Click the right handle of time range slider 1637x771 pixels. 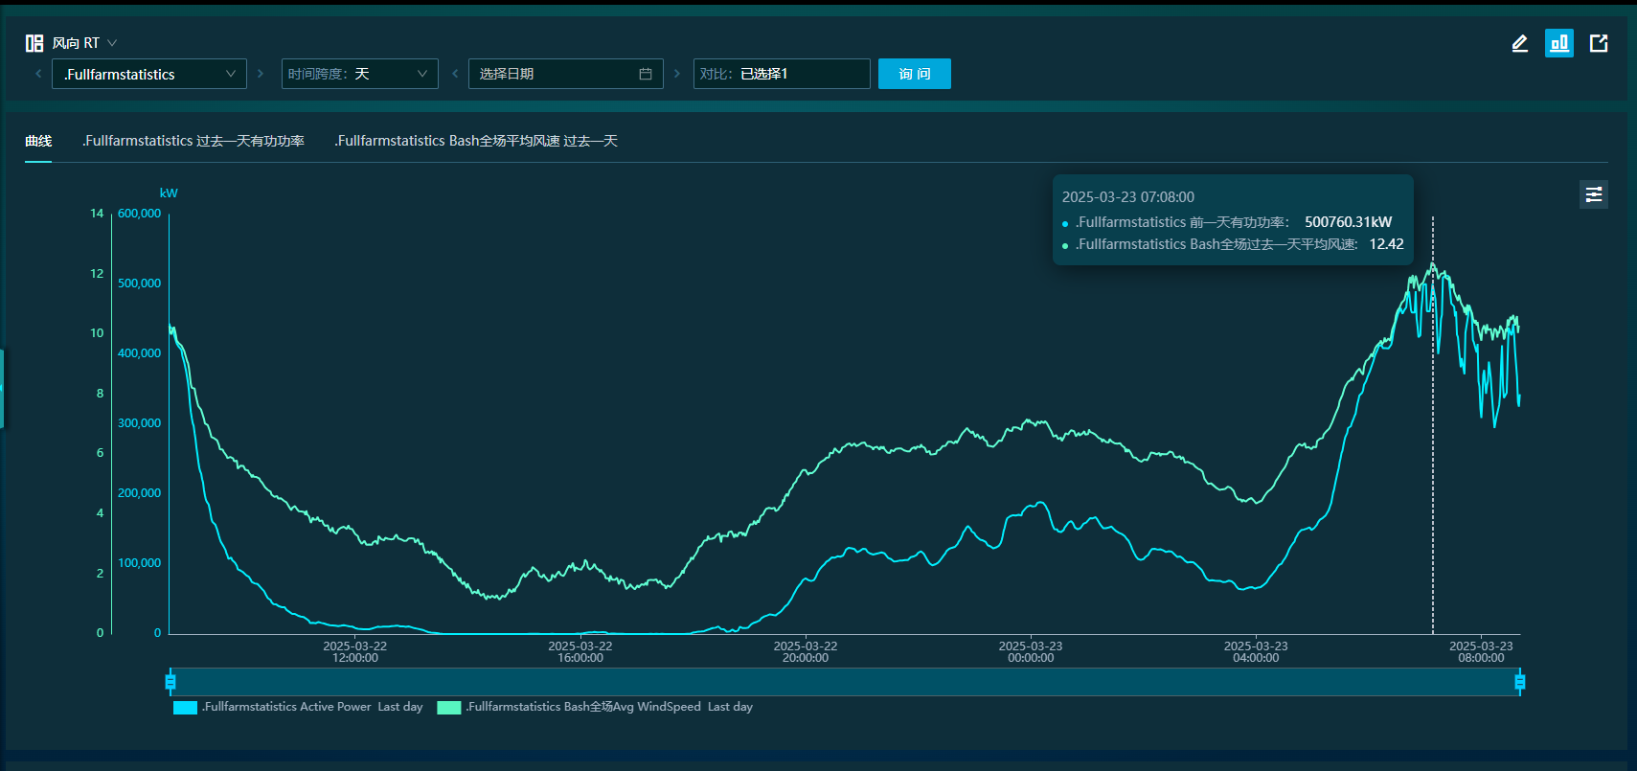point(1519,682)
